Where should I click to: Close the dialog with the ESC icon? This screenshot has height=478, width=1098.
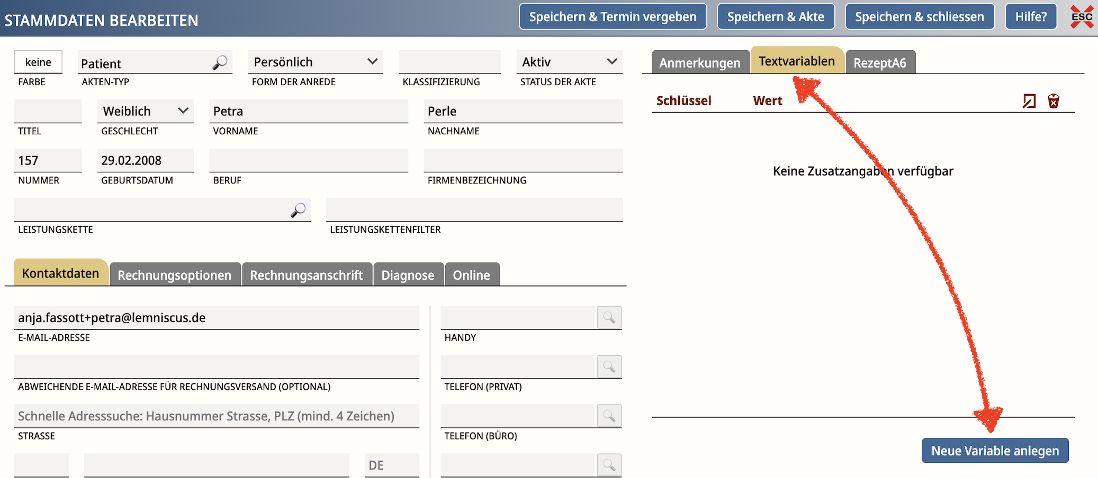1082,16
